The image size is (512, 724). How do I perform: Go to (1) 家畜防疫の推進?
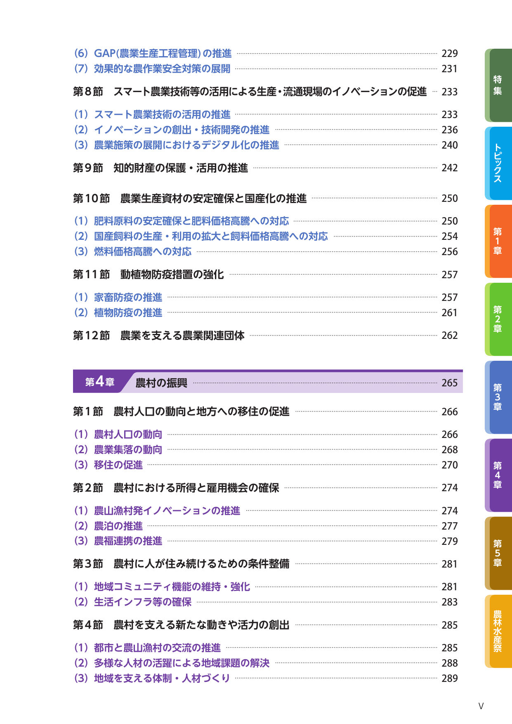pyautogui.click(x=118, y=297)
